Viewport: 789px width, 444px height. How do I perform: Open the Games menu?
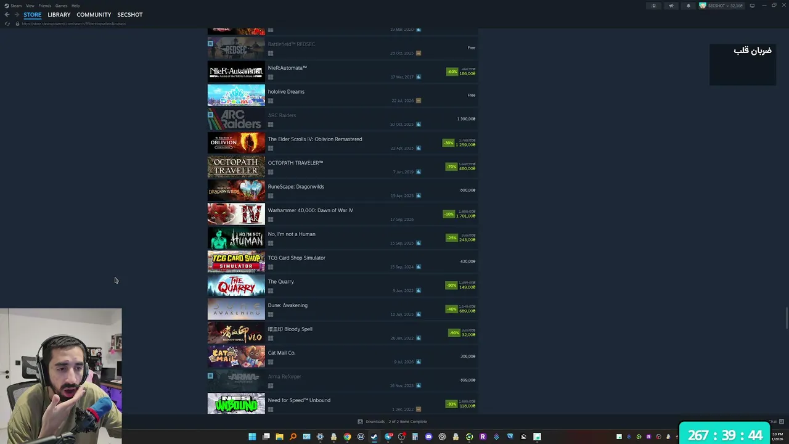[x=61, y=6]
